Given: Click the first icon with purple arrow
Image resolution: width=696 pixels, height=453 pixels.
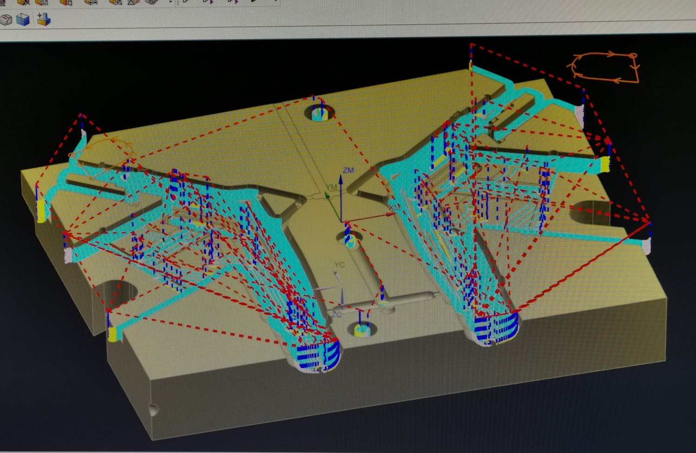Looking at the screenshot, I should pyautogui.click(x=209, y=2).
